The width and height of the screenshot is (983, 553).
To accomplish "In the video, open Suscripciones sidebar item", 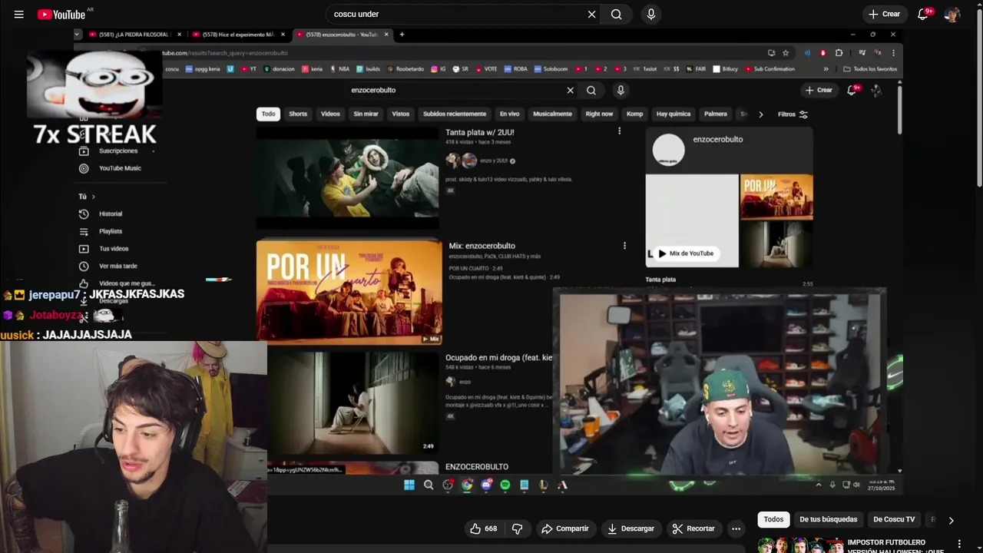I will pos(109,151).
